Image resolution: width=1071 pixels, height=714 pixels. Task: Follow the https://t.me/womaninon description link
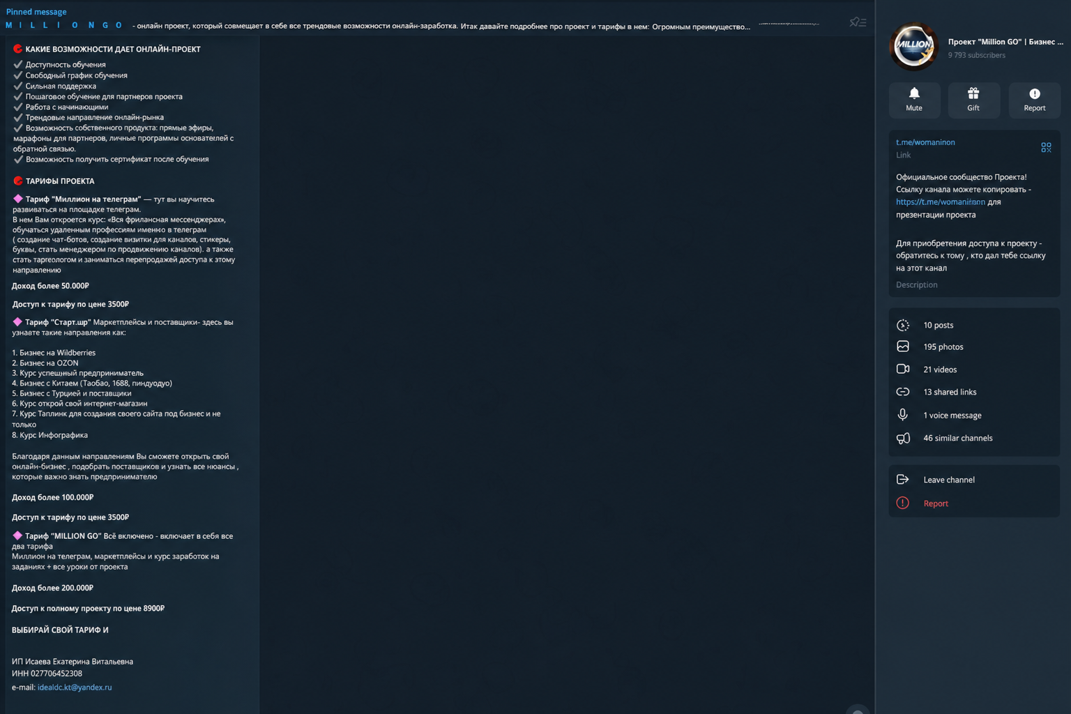point(941,202)
